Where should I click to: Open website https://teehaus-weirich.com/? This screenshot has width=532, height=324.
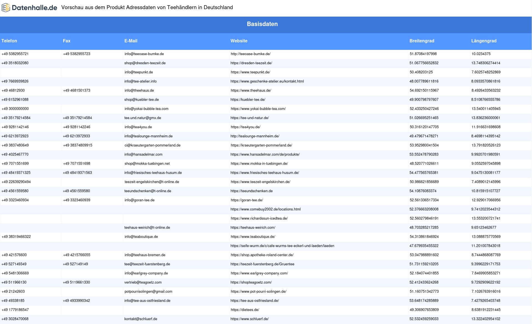click(x=253, y=228)
